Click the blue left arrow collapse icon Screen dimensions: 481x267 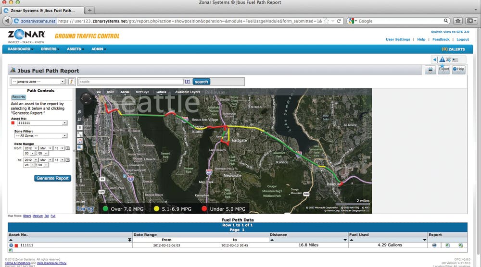click(435, 60)
